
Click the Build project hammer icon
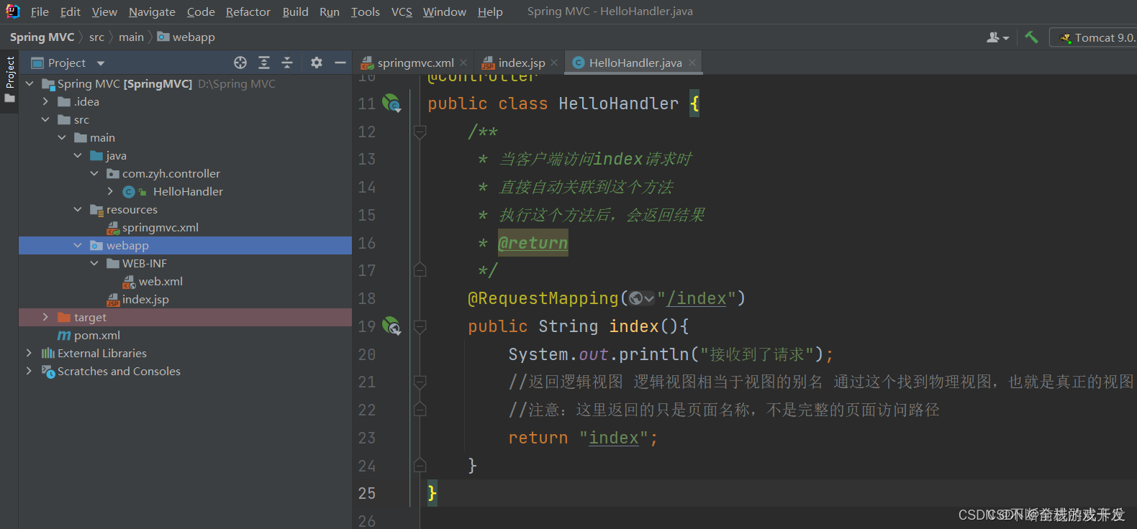pyautogui.click(x=1031, y=37)
